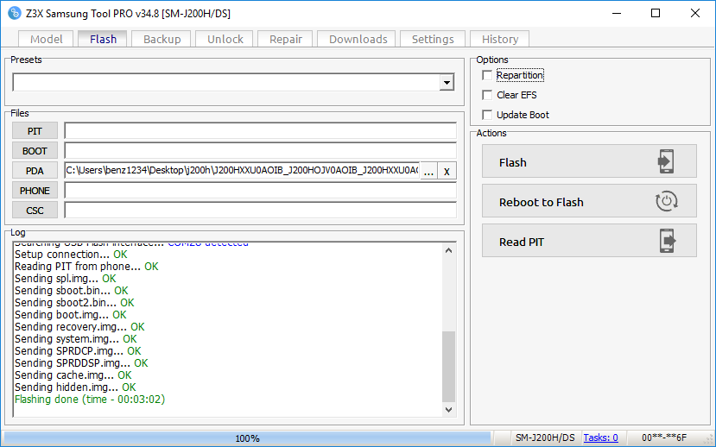Image resolution: width=716 pixels, height=447 pixels.
Task: Go to the Repair tab
Action: (x=285, y=39)
